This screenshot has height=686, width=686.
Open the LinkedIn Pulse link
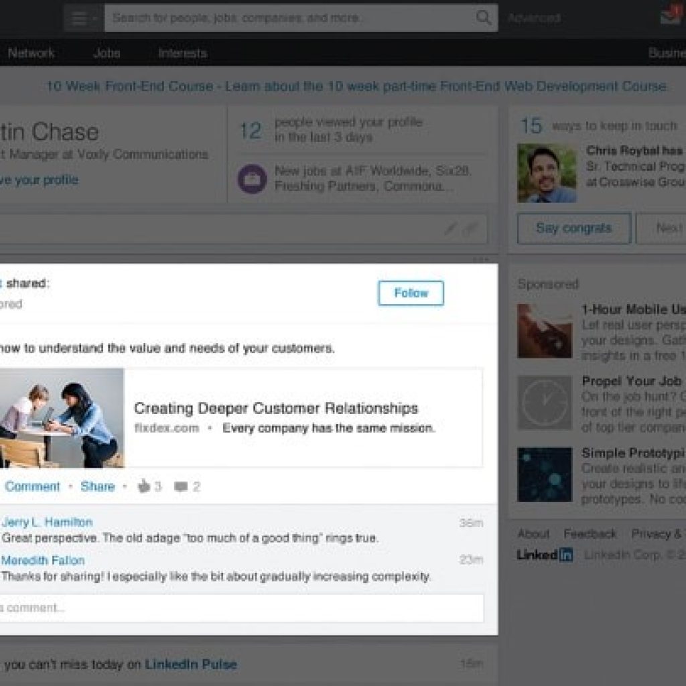191,664
